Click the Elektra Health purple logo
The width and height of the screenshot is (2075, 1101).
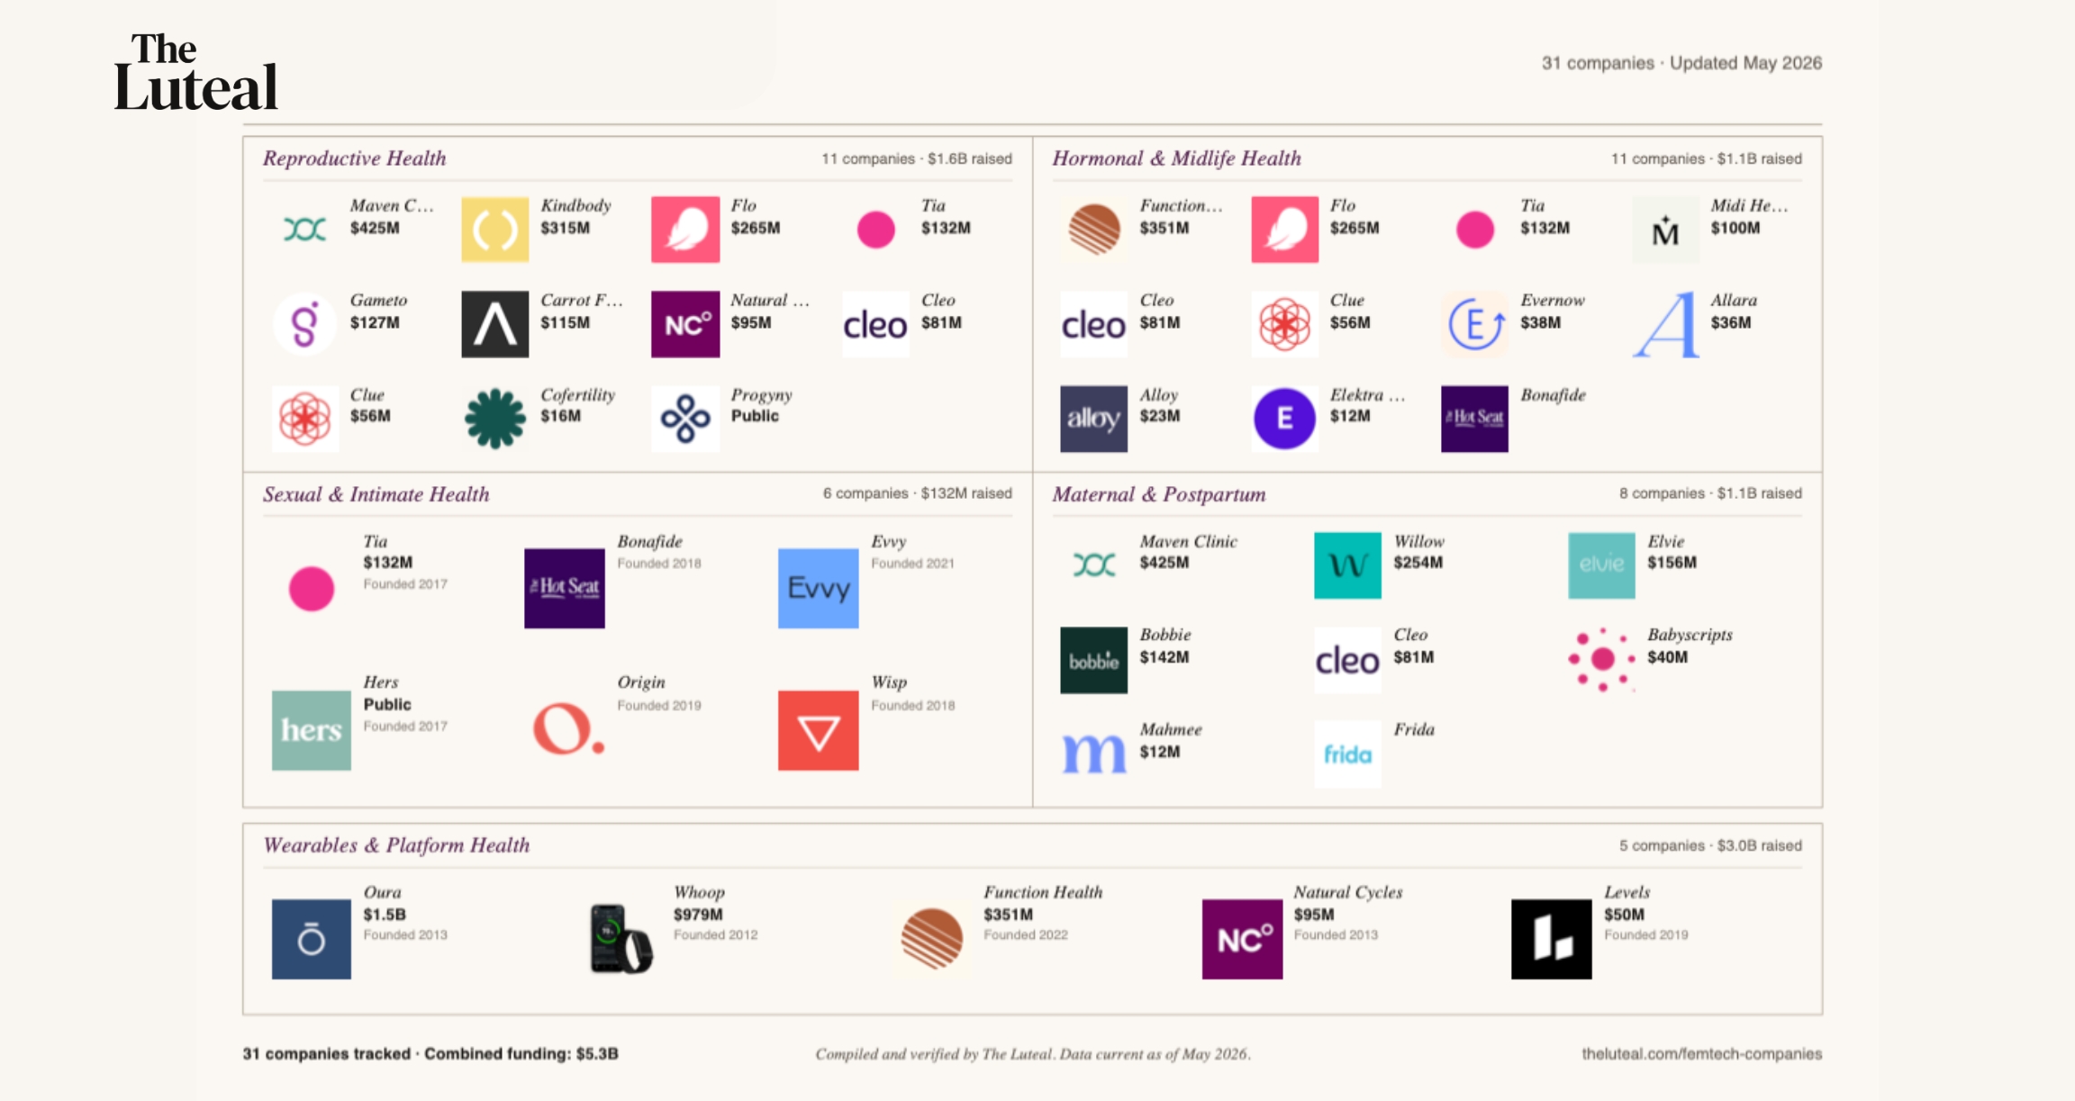1284,419
